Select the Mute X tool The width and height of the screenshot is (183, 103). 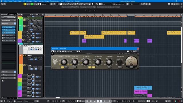75,4
